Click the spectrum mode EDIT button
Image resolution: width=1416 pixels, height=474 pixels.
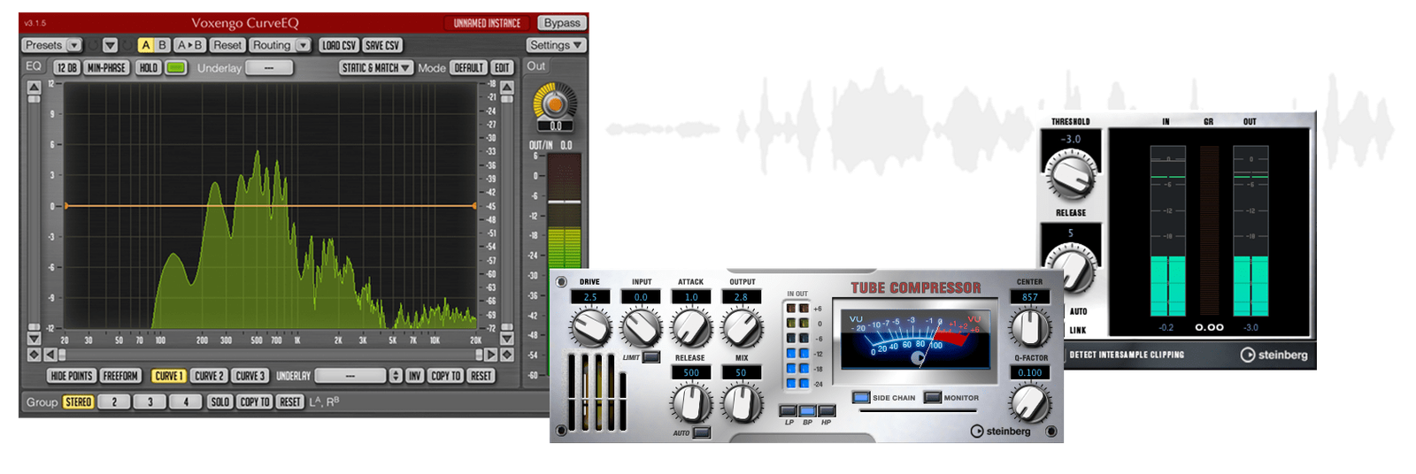[502, 68]
